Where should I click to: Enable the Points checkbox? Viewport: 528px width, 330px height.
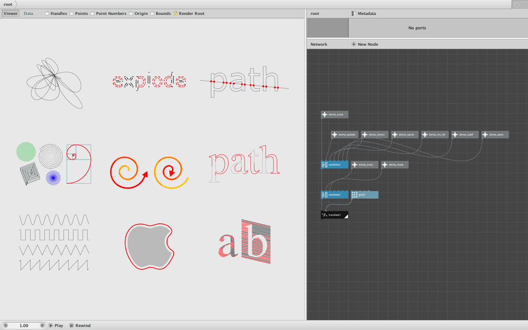pos(71,14)
